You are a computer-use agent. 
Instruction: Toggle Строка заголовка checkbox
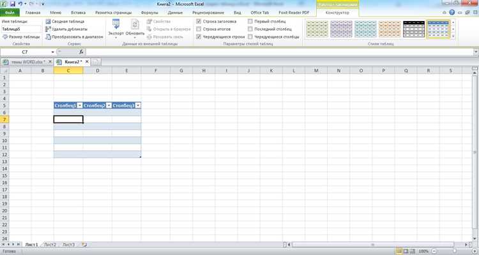199,21
